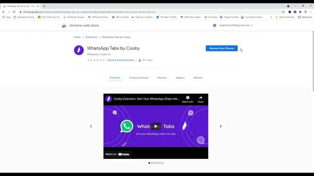This screenshot has height=176, width=314.
Task: Click the browser forward arrow
Action: 9,12
